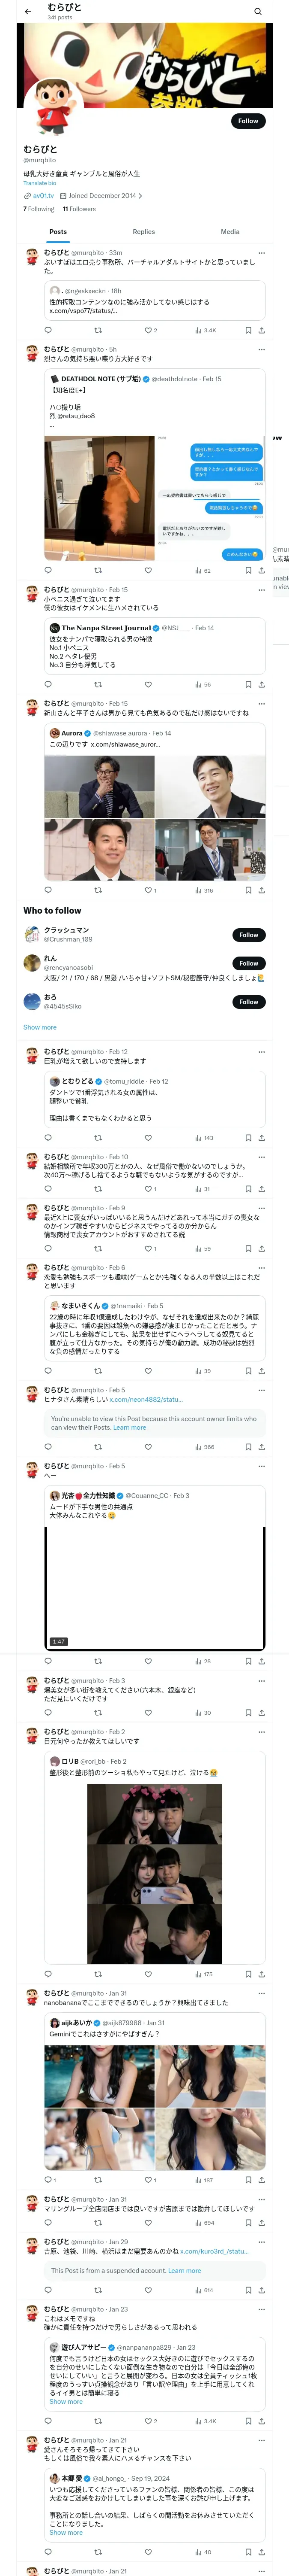
Task: Follow むらびと with the profile Follow button
Action: coord(248,120)
